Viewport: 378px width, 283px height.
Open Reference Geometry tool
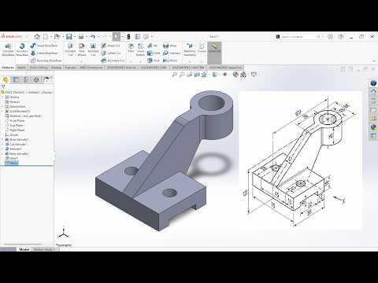[x=190, y=50]
